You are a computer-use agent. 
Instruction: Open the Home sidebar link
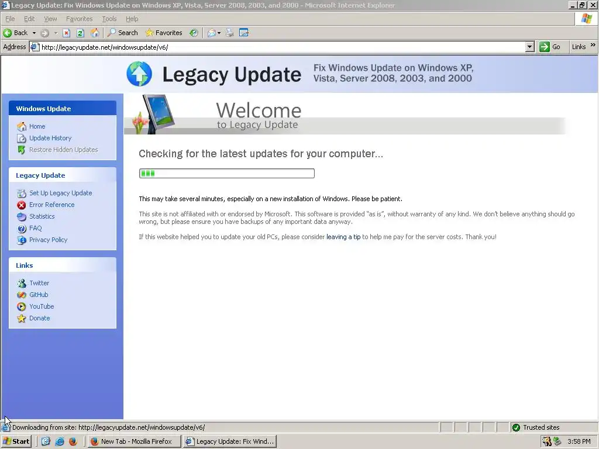[x=37, y=126]
